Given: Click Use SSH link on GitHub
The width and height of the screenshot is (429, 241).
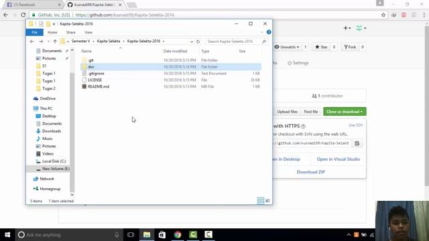Looking at the screenshot, I should tap(355, 125).
